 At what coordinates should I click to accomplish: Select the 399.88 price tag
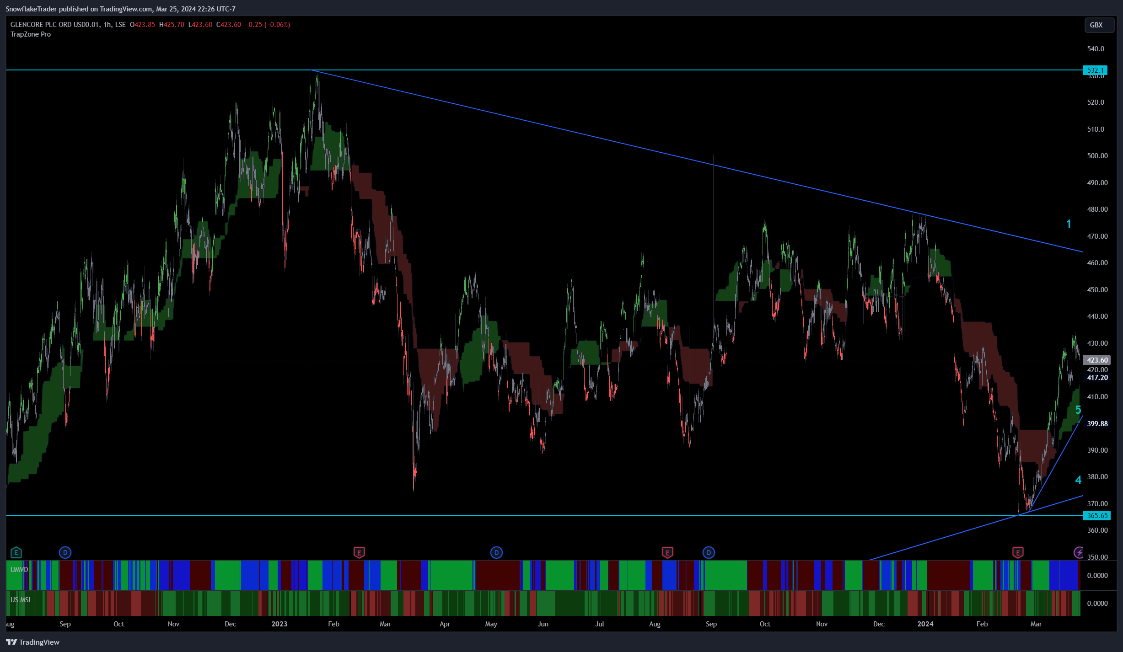1097,423
